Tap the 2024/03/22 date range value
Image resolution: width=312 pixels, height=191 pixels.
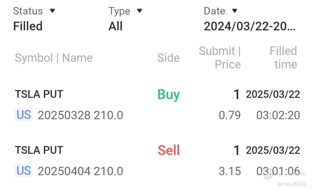click(249, 26)
